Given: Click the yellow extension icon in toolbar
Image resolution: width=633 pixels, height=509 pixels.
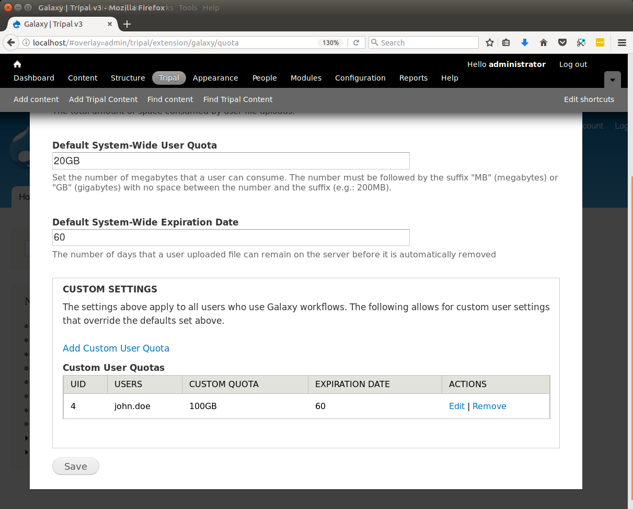Looking at the screenshot, I should 600,43.
